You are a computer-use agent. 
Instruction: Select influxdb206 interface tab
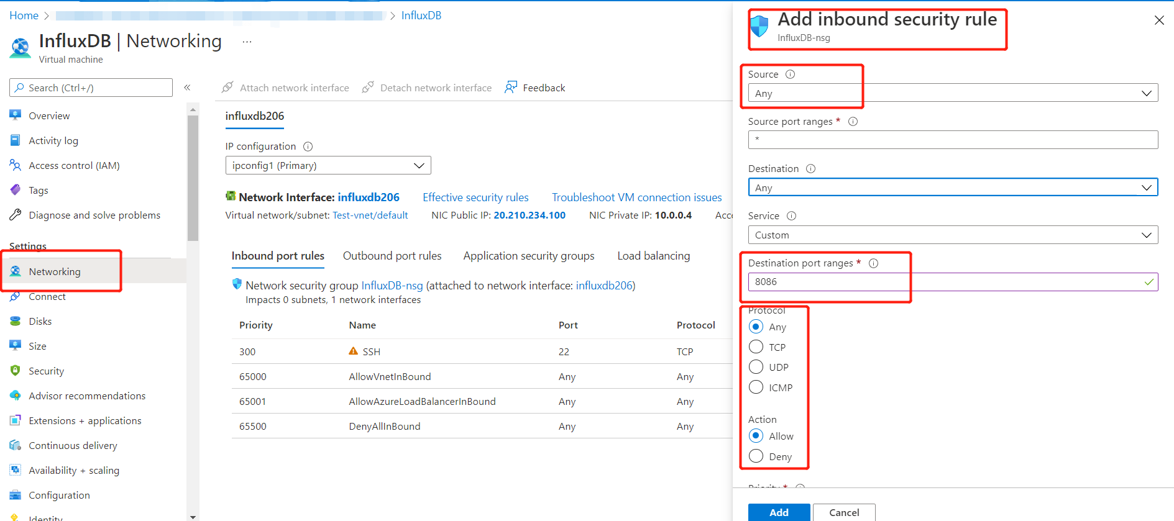255,116
